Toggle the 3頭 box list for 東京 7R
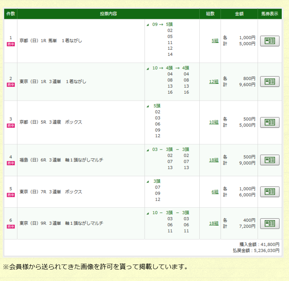This screenshot has height=281, width=289. click(148, 182)
